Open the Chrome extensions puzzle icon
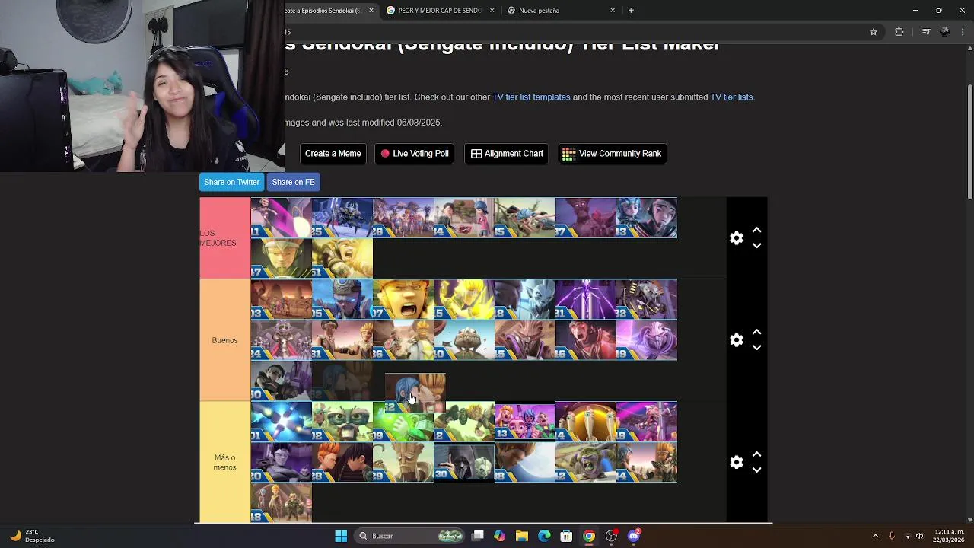 tap(899, 32)
